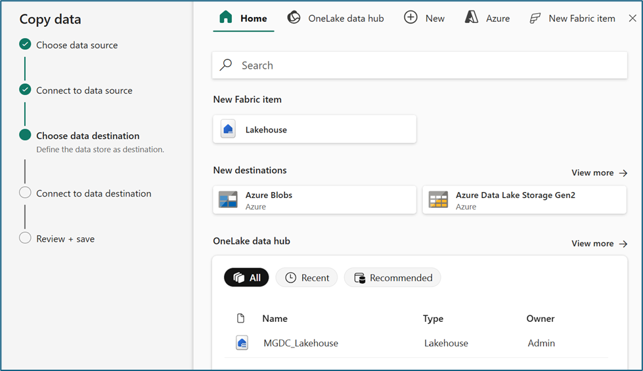643x371 pixels.
Task: Close the Copy data dialog
Action: (632, 18)
